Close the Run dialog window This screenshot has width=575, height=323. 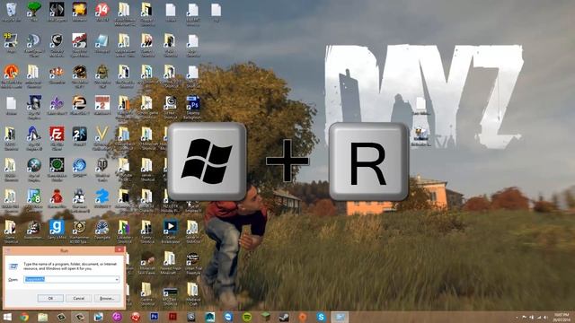pos(119,249)
